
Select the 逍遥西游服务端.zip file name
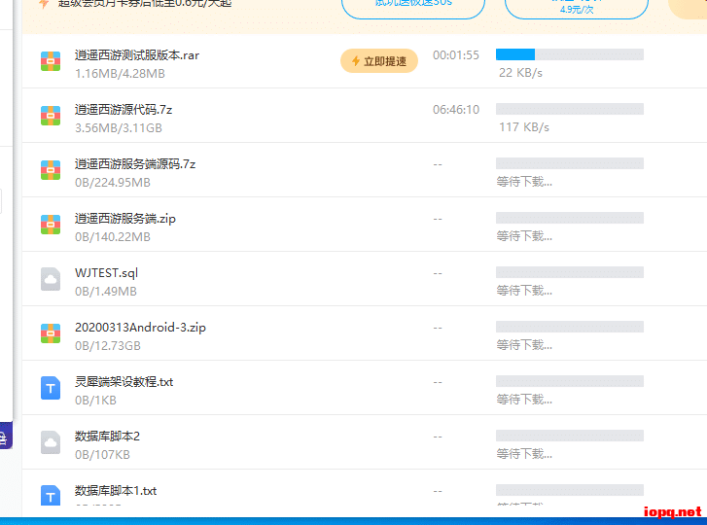pos(125,219)
